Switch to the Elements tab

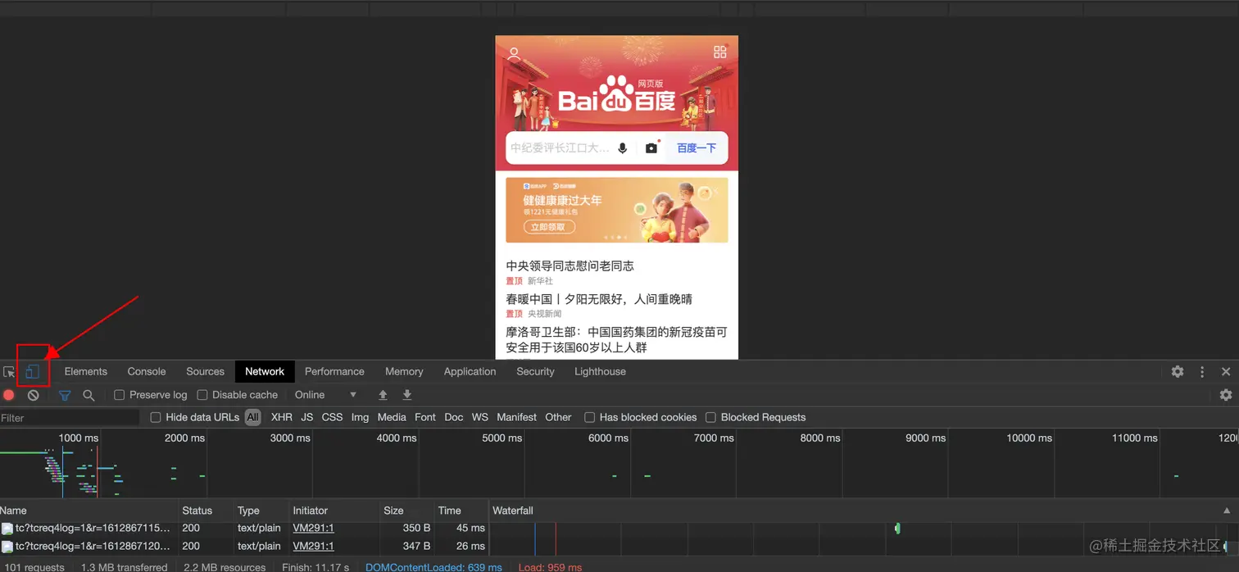[86, 371]
